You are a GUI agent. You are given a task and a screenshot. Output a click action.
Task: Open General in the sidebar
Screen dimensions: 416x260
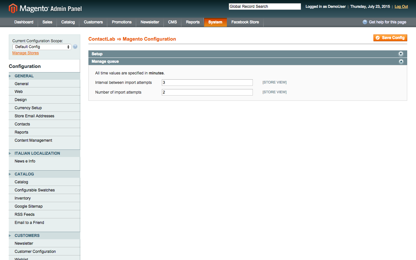click(x=44, y=84)
